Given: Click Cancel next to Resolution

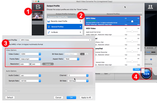Looking at the screenshot, I should (x=48, y=64).
